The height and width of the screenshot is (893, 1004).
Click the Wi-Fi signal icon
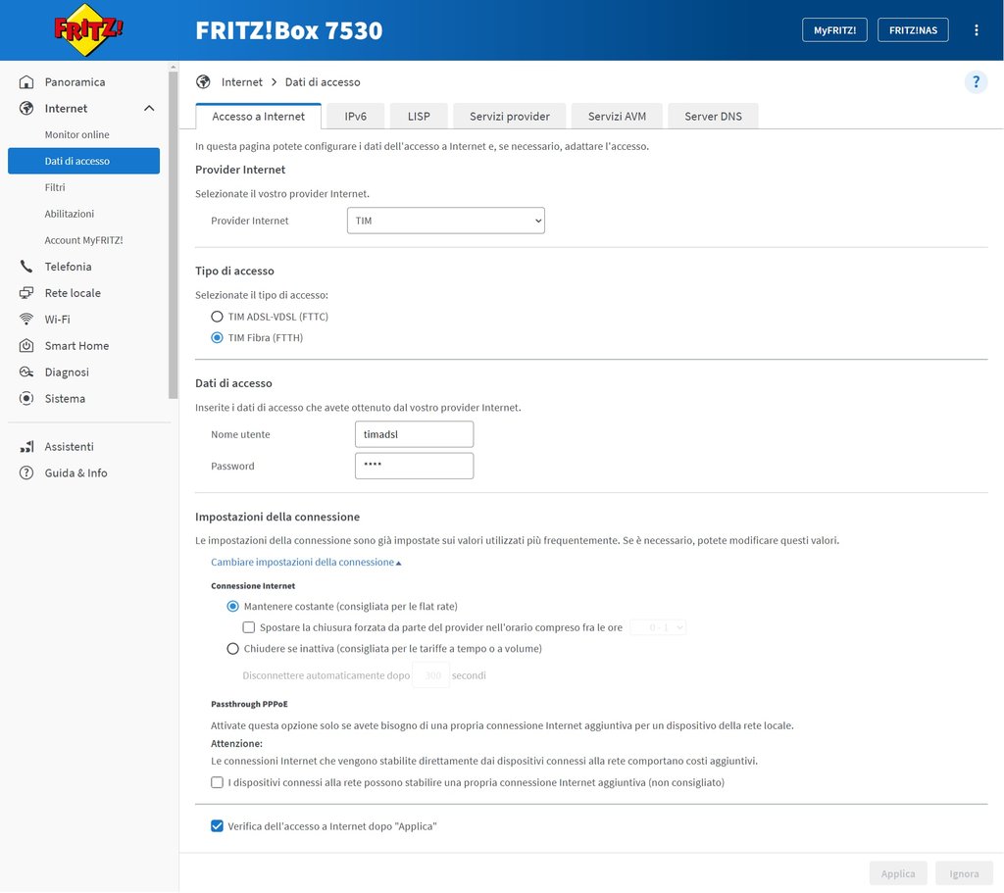[26, 320]
